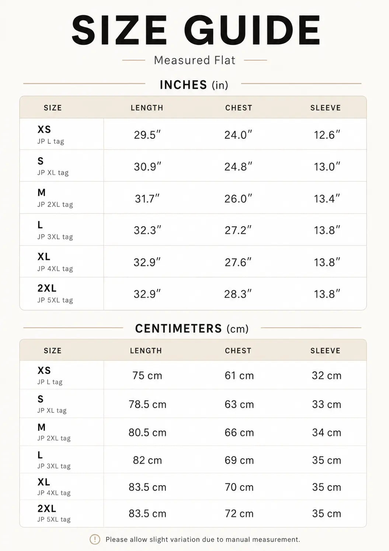
Task: Click the CHEST column header in inches table
Action: click(239, 108)
